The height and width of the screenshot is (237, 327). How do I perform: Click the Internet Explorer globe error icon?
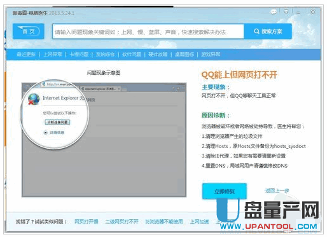[34, 99]
